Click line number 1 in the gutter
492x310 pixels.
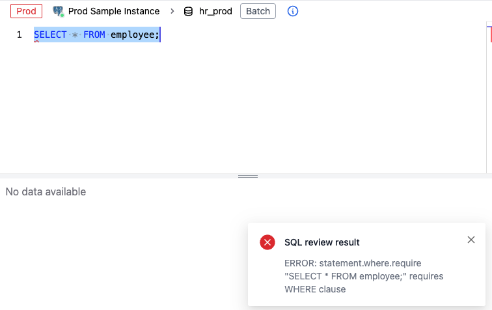20,35
